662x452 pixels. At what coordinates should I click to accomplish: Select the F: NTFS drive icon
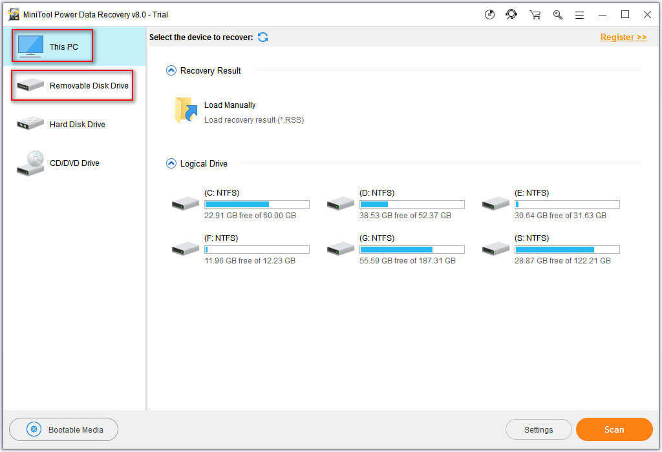click(x=186, y=249)
